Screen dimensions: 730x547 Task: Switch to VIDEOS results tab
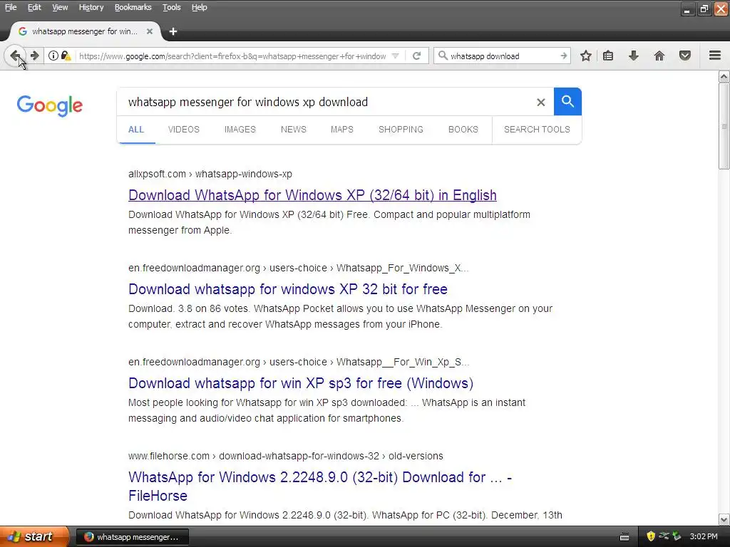point(183,130)
